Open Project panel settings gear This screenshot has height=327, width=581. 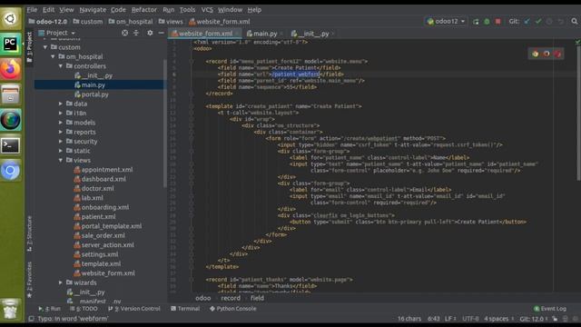tap(150, 33)
